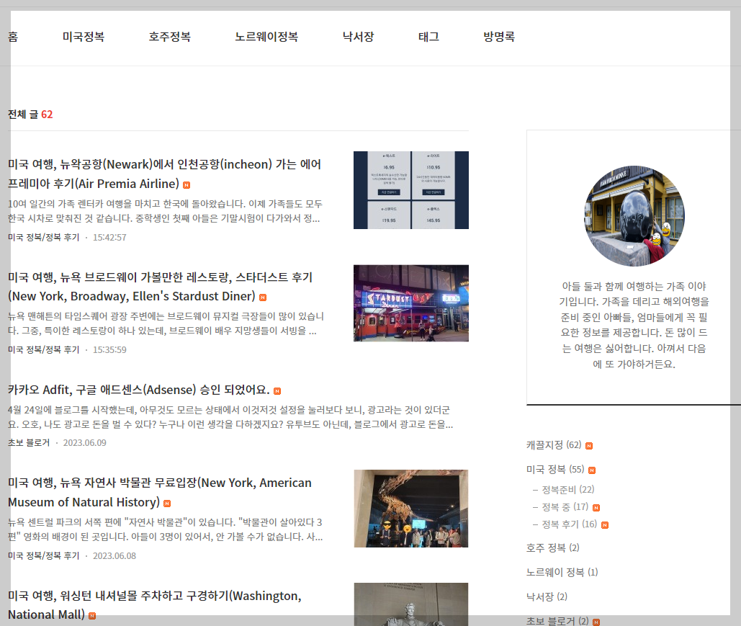This screenshot has height=626, width=741.
Task: Open 낙서장 (2) sidebar category
Action: 547,596
